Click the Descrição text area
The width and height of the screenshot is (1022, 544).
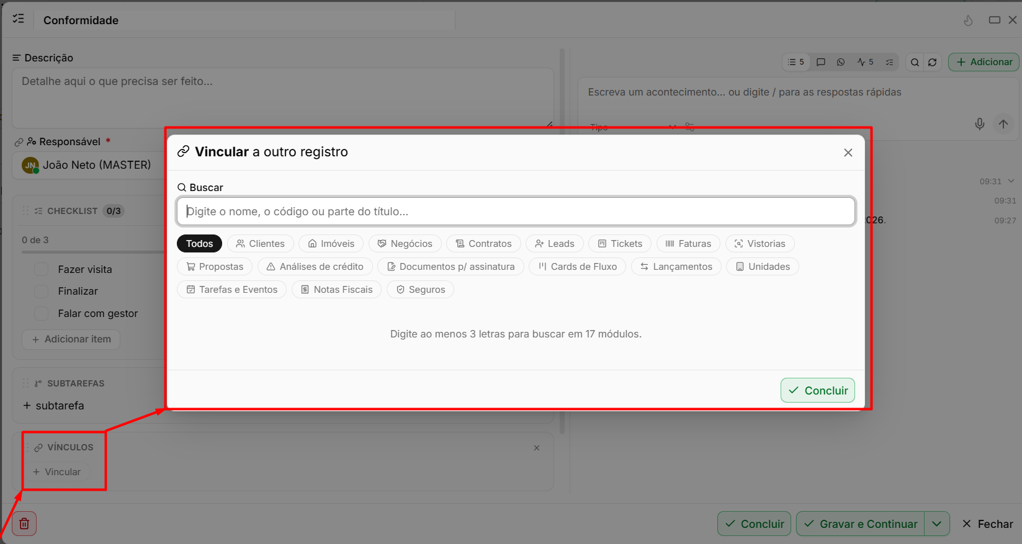pos(283,98)
